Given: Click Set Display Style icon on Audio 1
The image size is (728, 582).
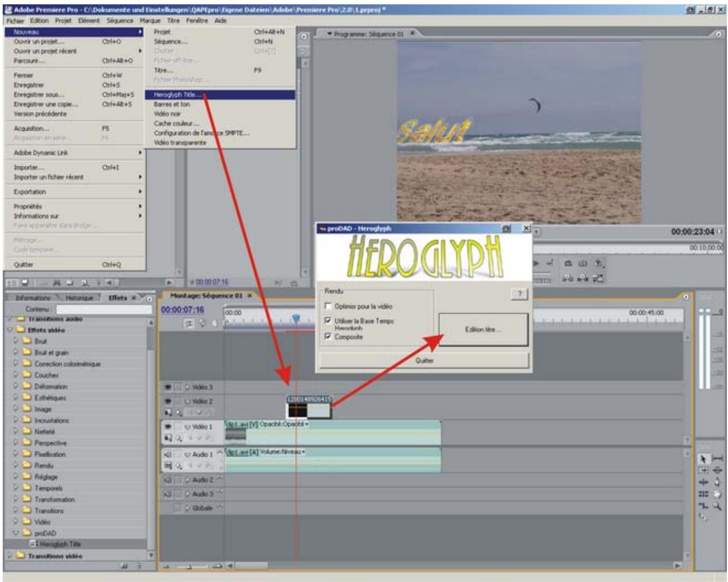Looking at the screenshot, I should pyautogui.click(x=168, y=465).
